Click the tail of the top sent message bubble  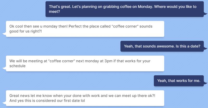(x=205, y=14)
